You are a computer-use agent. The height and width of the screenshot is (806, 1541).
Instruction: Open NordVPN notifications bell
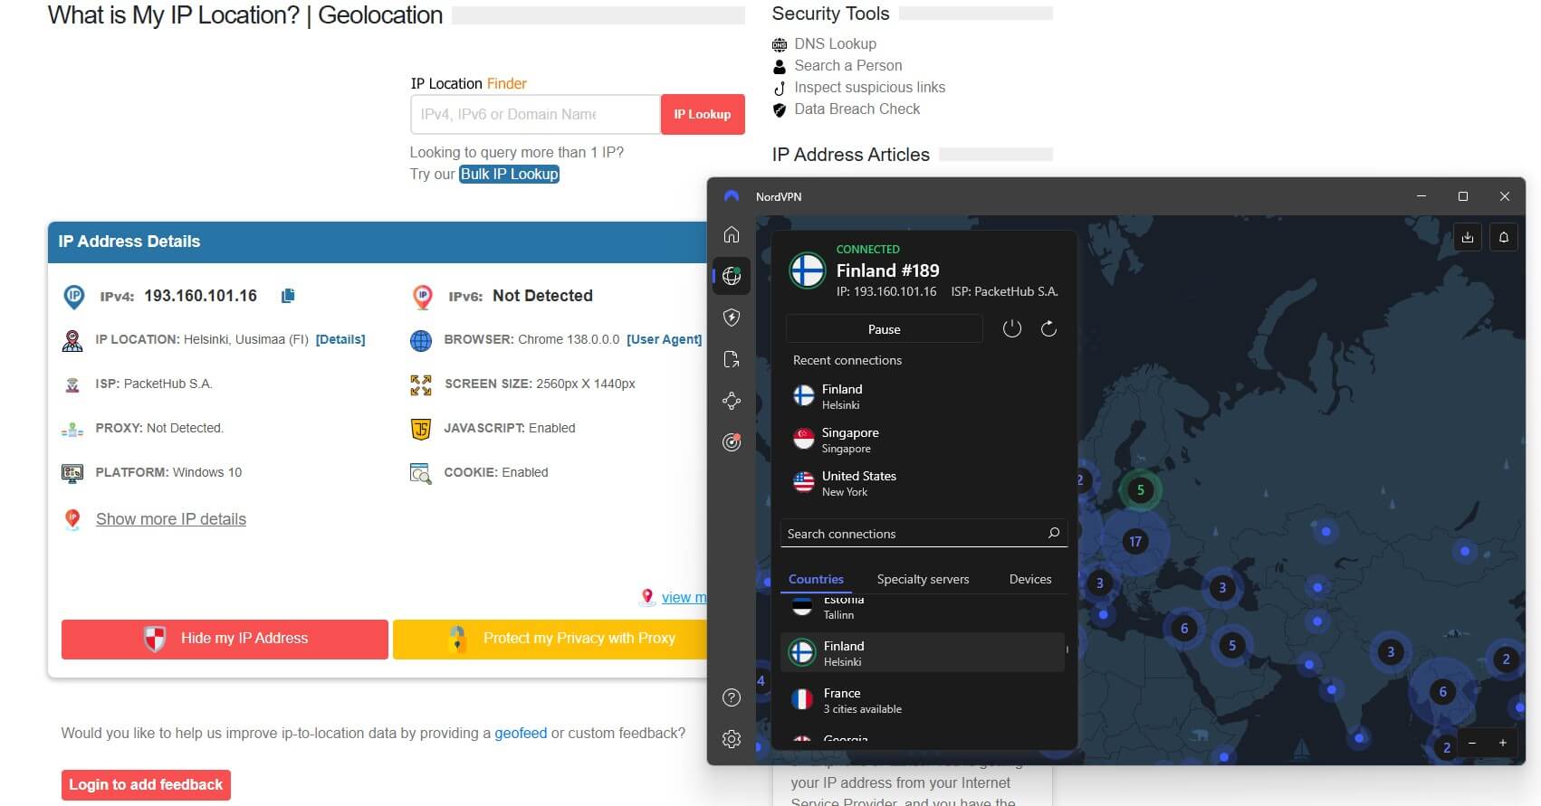click(1504, 237)
